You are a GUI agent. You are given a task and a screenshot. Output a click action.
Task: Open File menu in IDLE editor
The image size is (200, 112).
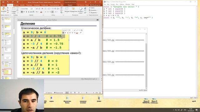[x=105, y=4]
